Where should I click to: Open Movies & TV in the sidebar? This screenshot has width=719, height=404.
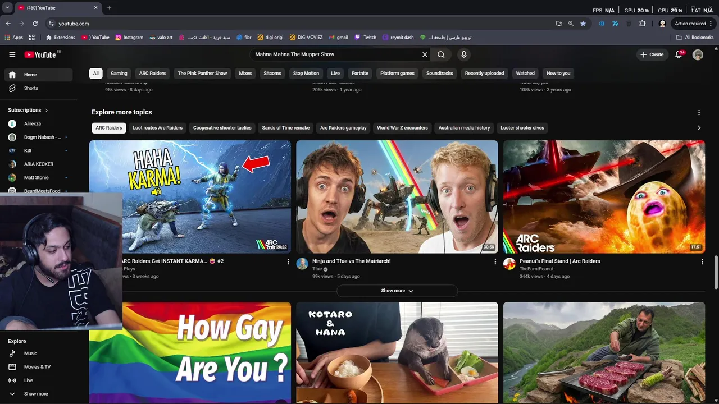38,367
